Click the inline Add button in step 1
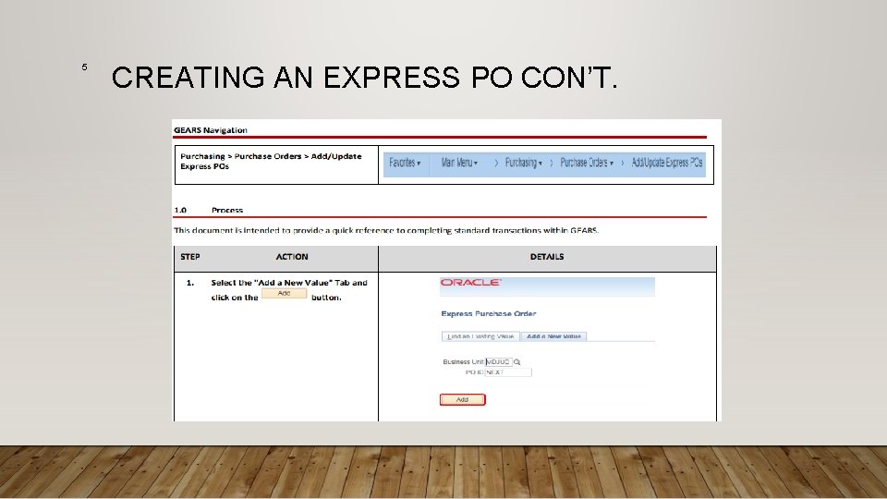The image size is (887, 499). click(x=284, y=293)
